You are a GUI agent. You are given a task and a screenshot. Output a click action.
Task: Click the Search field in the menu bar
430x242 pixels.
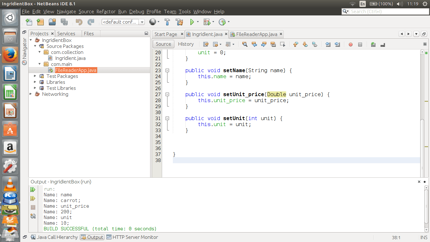(x=387, y=12)
